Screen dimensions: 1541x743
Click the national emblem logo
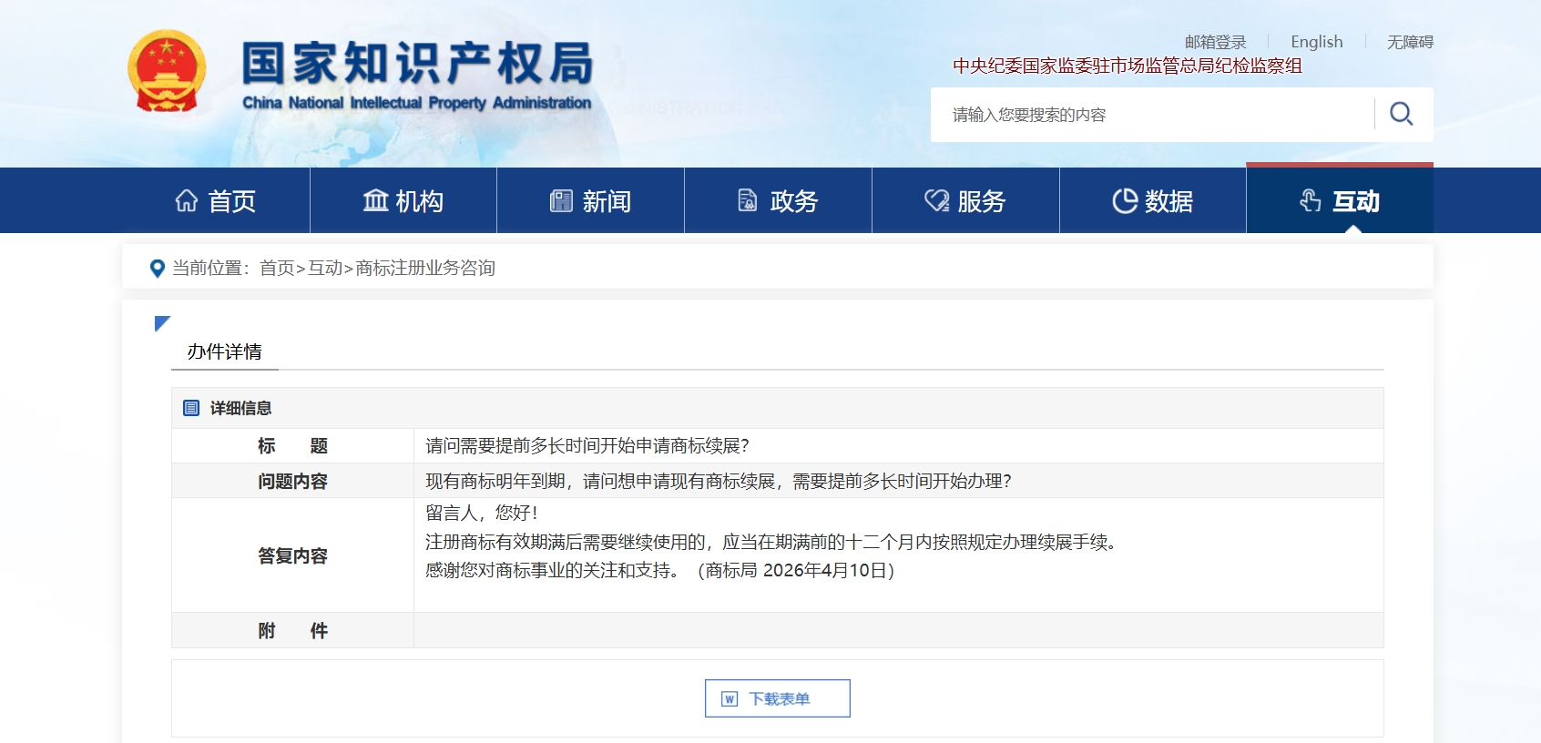(x=167, y=71)
